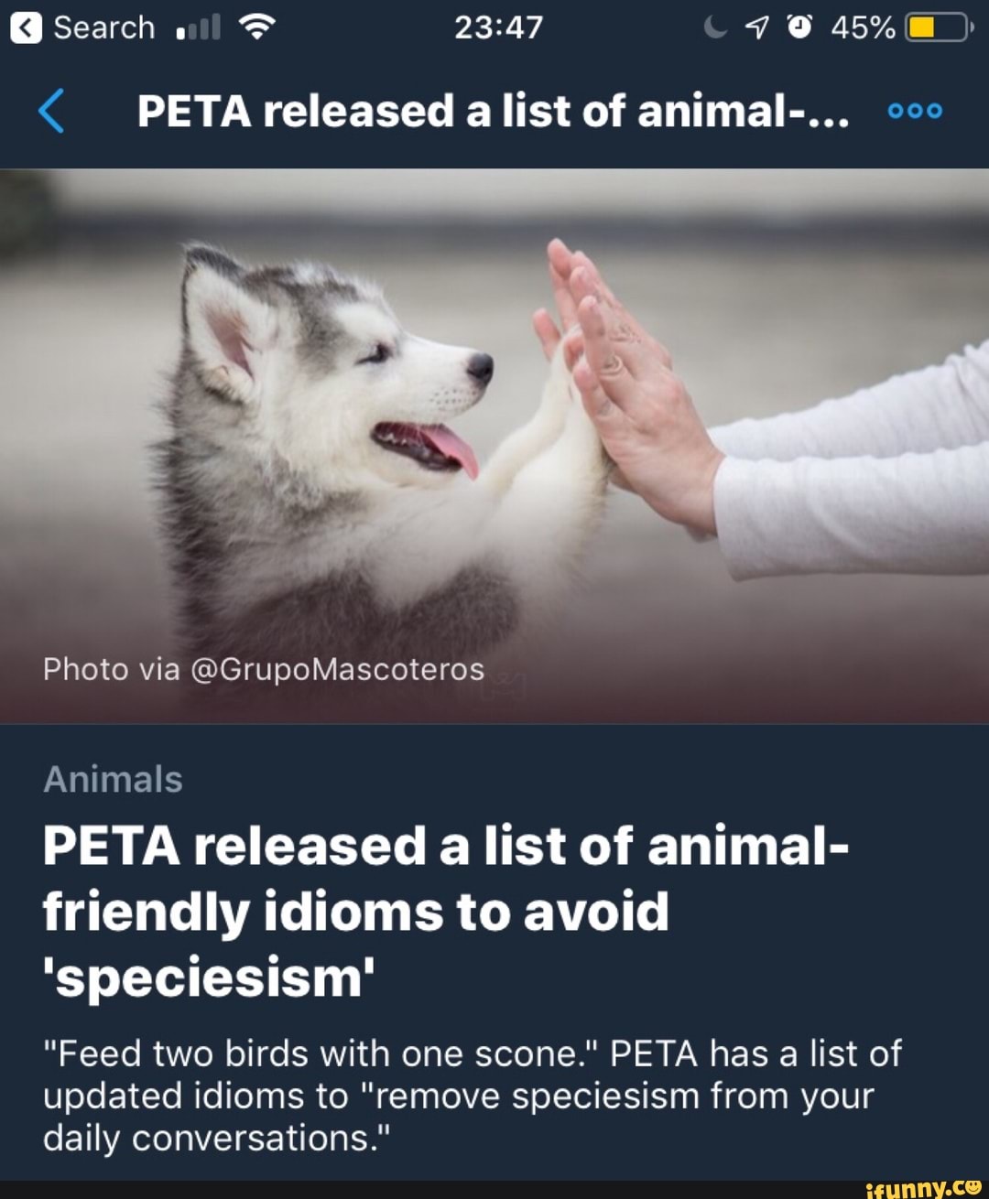
Task: Open the Animals category section
Action: click(x=112, y=779)
